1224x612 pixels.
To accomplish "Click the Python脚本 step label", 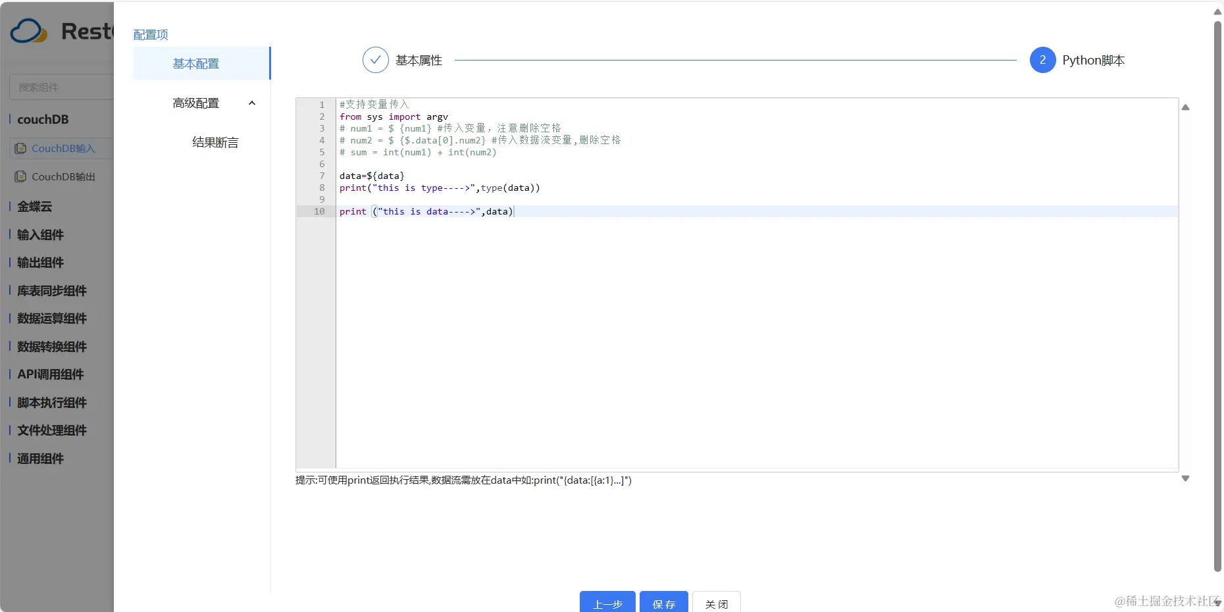I will pyautogui.click(x=1093, y=61).
